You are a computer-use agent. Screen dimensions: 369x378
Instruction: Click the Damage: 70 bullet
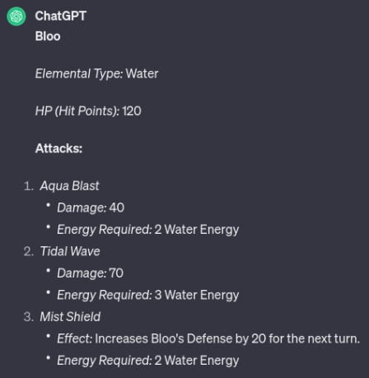[x=90, y=273]
